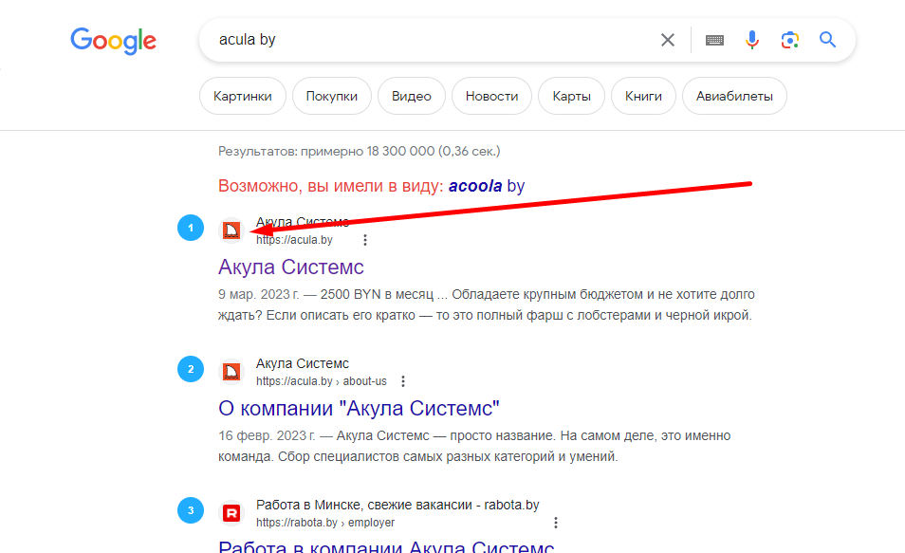Start voice search with microphone icon
The height and width of the screenshot is (553, 905).
coord(751,40)
